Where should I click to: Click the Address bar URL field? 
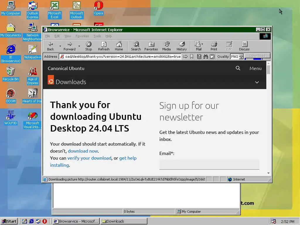(x=120, y=57)
